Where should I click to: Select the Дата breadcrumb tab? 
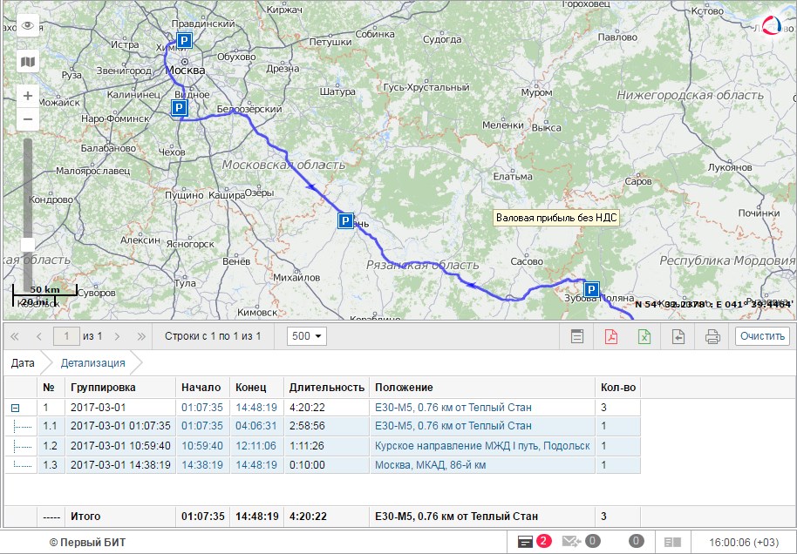point(24,362)
